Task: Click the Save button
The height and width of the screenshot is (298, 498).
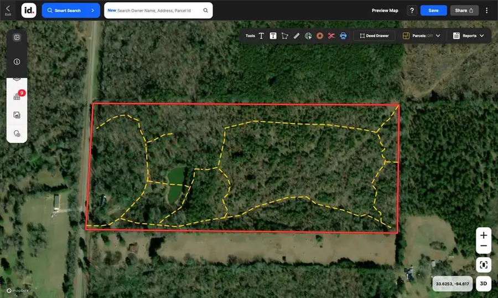Action: click(x=433, y=11)
